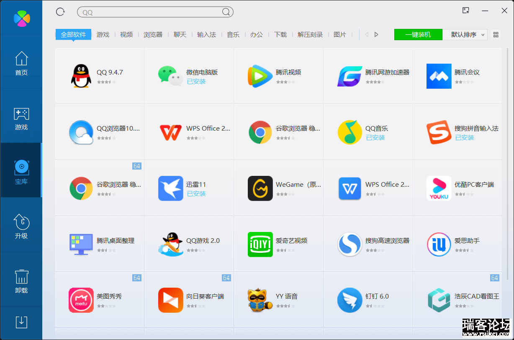This screenshot has height=340, width=514.
Task: Click the 一键装机 green button
Action: (418, 35)
